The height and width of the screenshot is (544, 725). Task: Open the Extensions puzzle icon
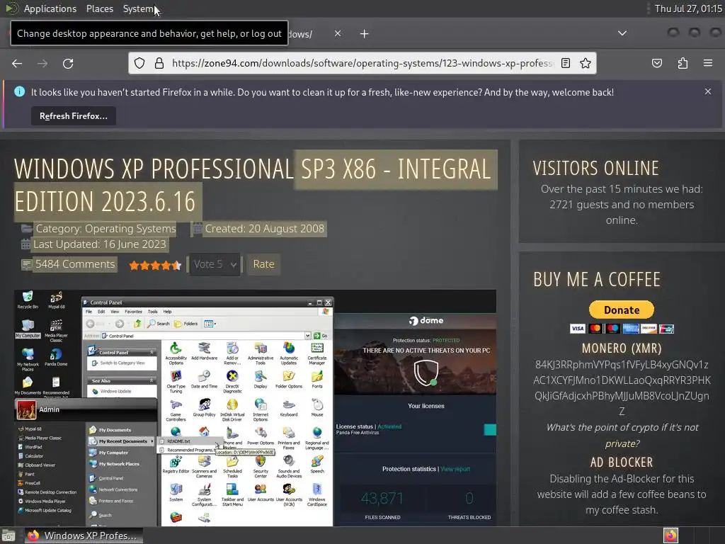(x=683, y=63)
